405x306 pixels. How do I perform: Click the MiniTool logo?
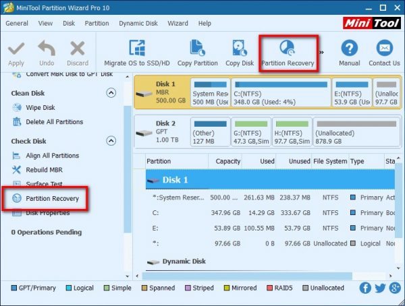372,23
